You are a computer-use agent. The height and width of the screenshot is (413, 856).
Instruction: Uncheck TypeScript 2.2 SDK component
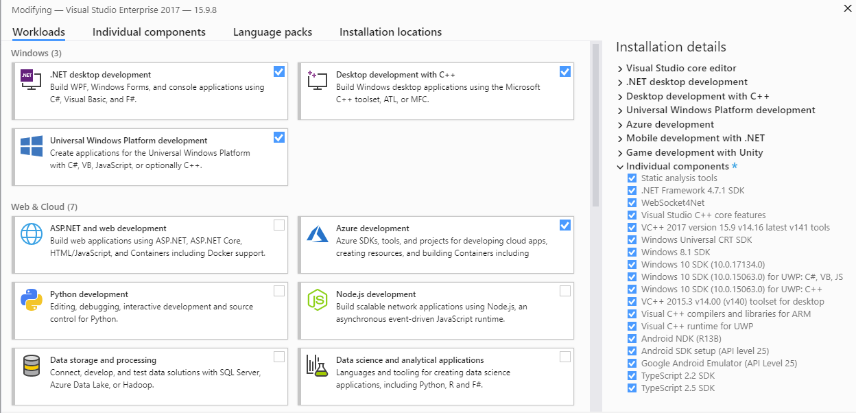[x=632, y=376]
